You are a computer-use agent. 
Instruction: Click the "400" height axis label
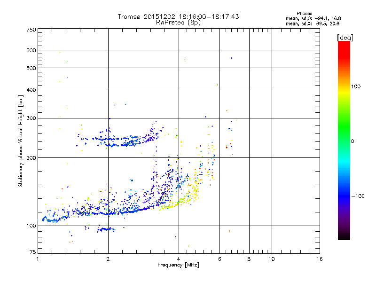(31, 90)
